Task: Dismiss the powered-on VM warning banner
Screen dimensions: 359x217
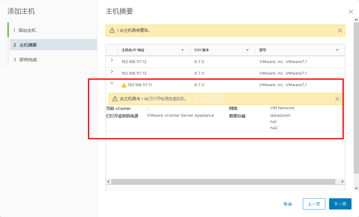Action: pyautogui.click(x=337, y=99)
